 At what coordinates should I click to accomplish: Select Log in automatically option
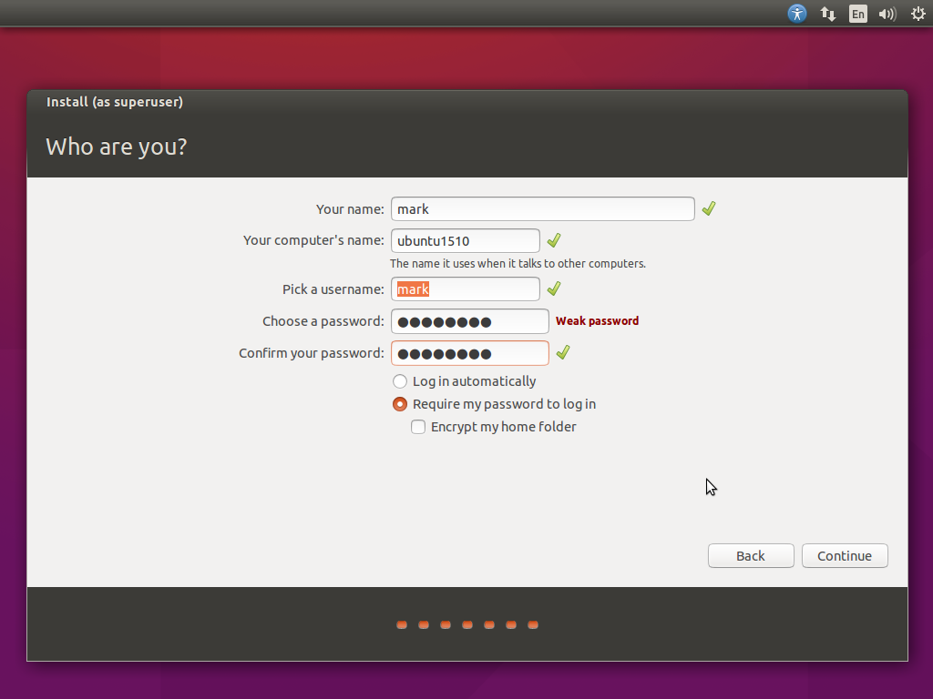tap(400, 381)
